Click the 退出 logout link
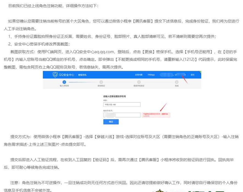This screenshot has width=243, height=192. coord(192,75)
